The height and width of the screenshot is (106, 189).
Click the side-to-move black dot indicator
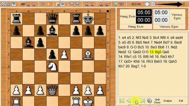tap(108, 11)
